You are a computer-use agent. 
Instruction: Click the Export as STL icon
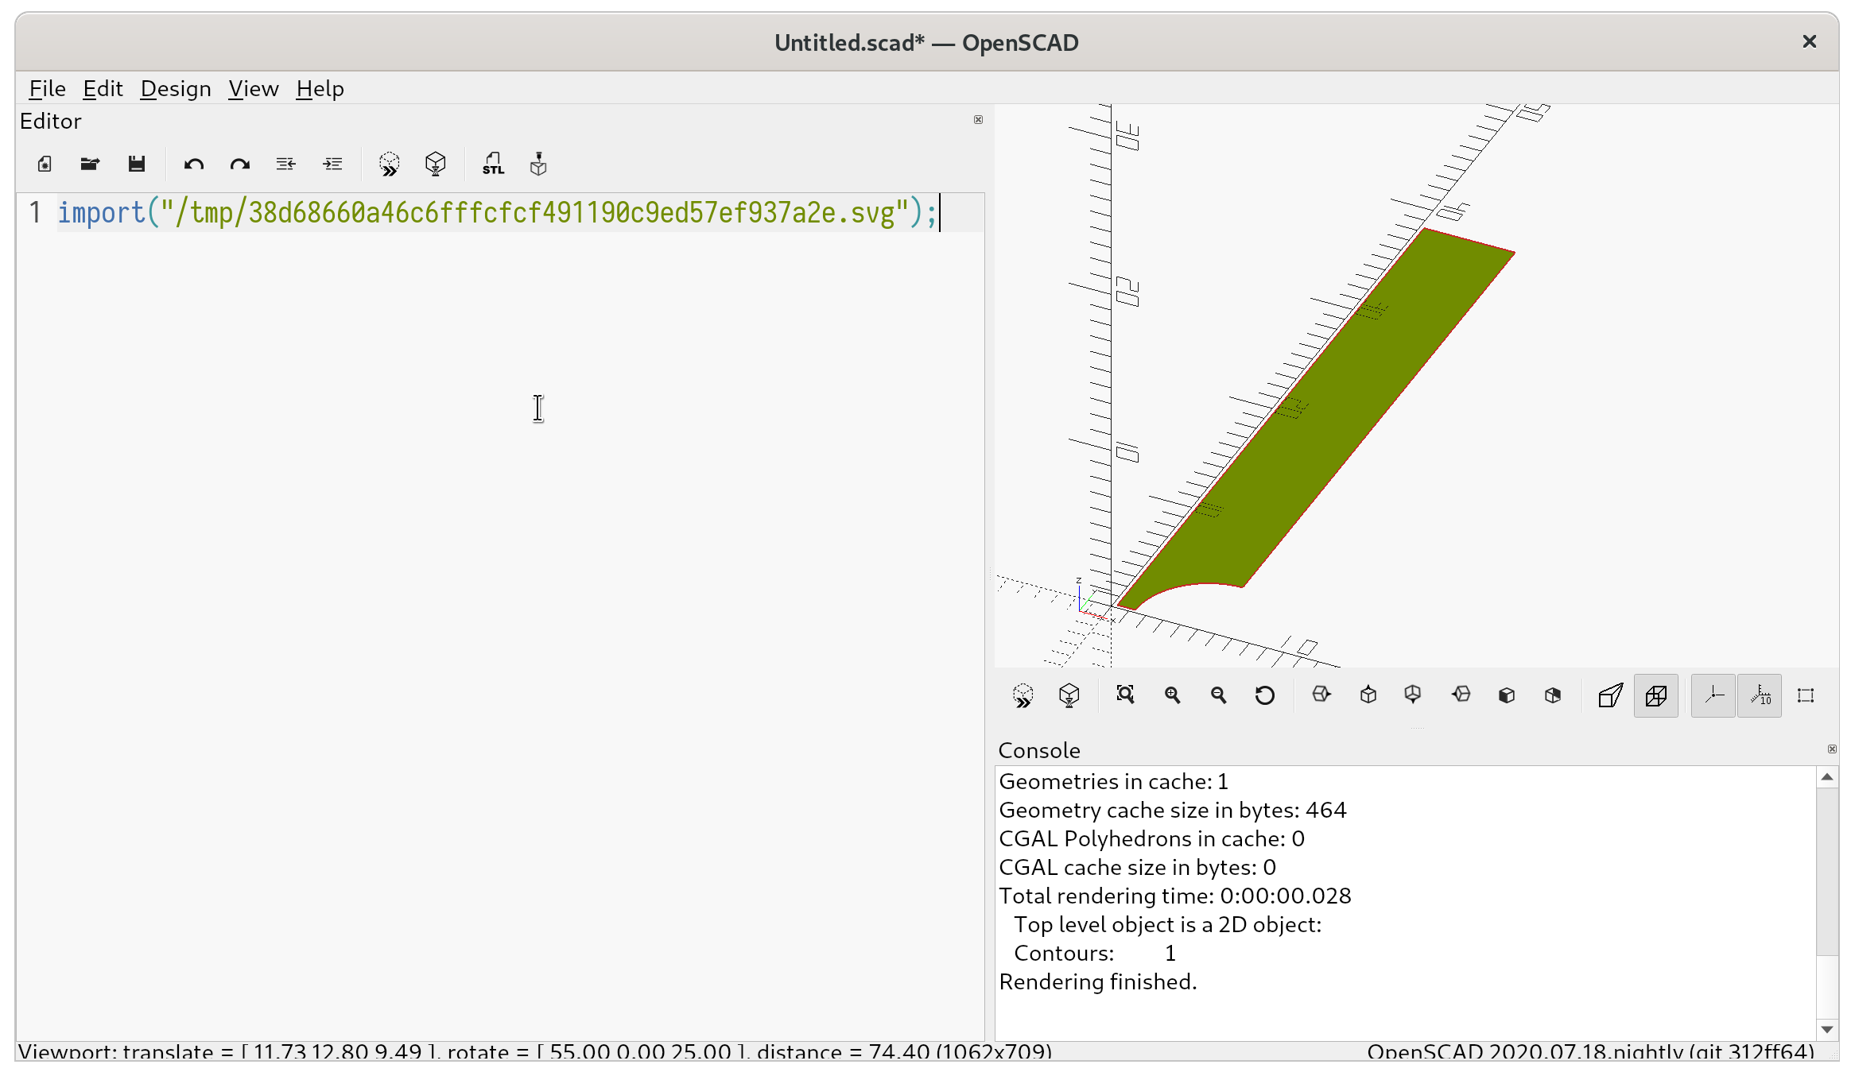click(x=493, y=164)
